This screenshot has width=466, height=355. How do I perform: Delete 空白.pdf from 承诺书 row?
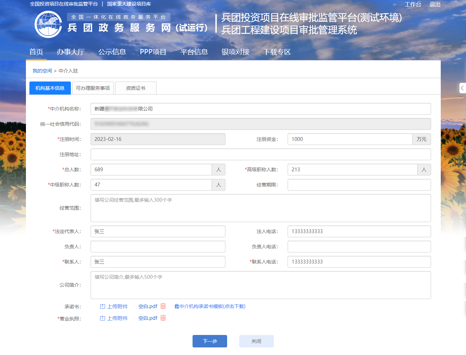coord(163,306)
